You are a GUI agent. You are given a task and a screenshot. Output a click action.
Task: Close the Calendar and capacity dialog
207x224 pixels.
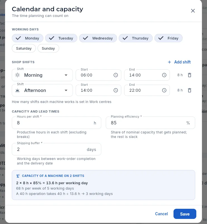click(193, 11)
